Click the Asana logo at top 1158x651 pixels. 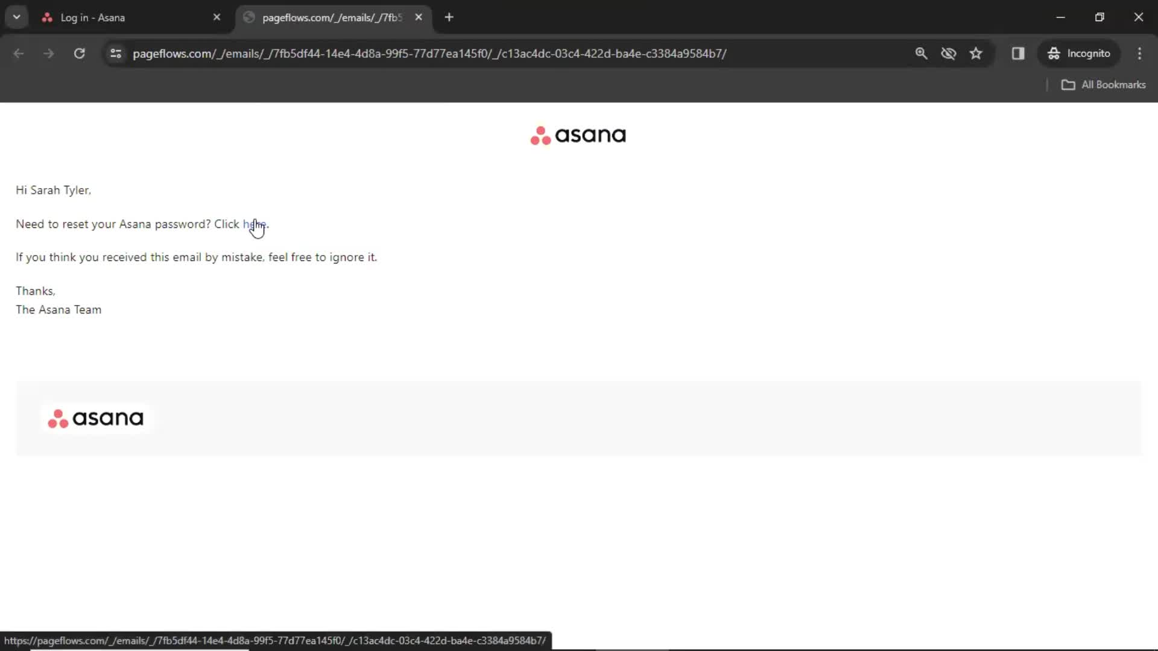(578, 134)
